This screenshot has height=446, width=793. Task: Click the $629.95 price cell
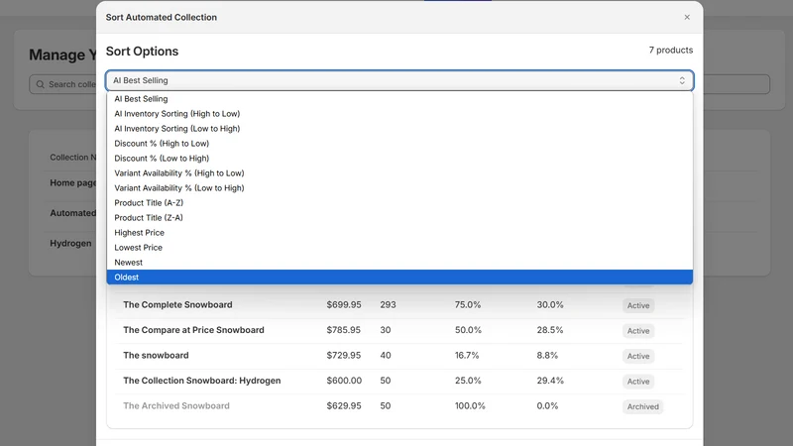(x=344, y=406)
